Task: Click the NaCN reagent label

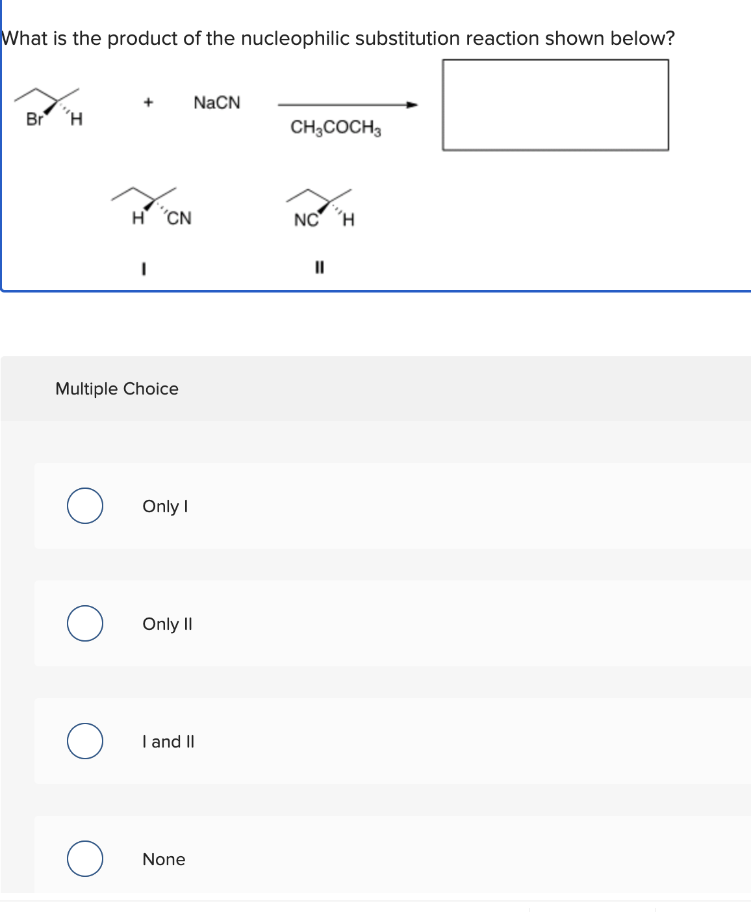Action: click(x=217, y=102)
